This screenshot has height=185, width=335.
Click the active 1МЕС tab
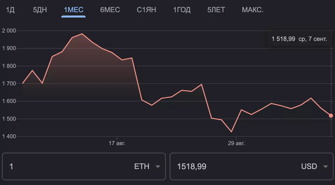click(x=74, y=10)
